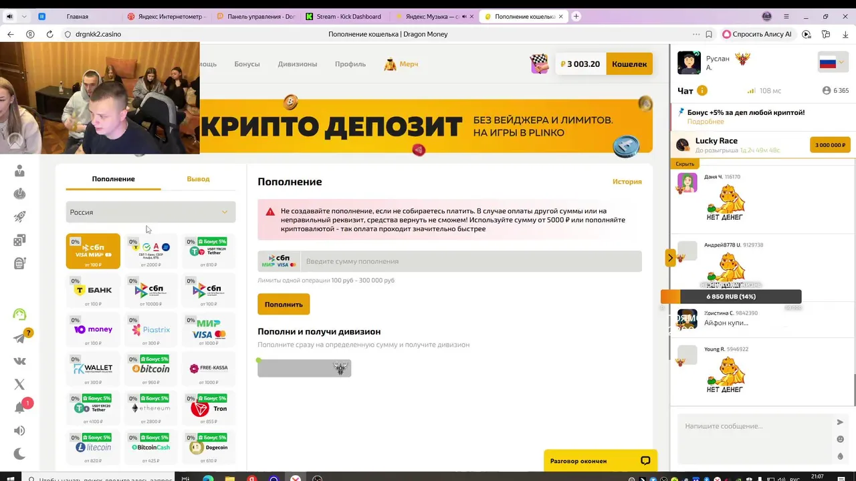
Task: Click the division deposit progress bar
Action: (304, 368)
